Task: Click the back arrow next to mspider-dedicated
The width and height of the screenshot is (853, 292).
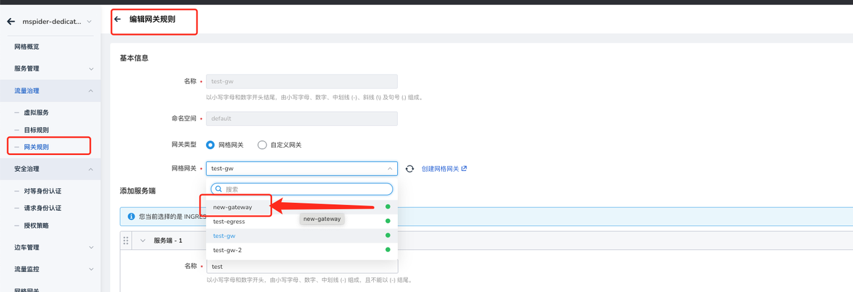Action: click(11, 22)
